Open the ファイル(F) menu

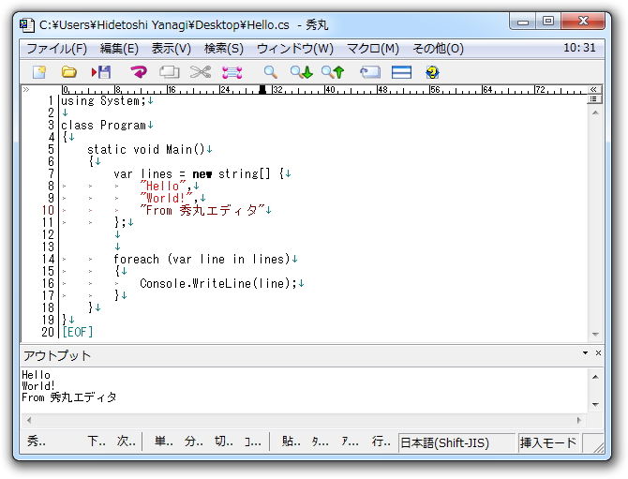[x=56, y=49]
